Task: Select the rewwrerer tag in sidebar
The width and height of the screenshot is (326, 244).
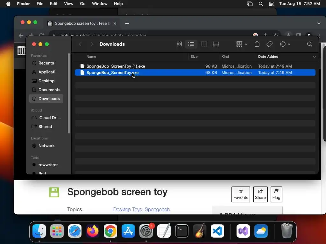Action: (x=46, y=165)
